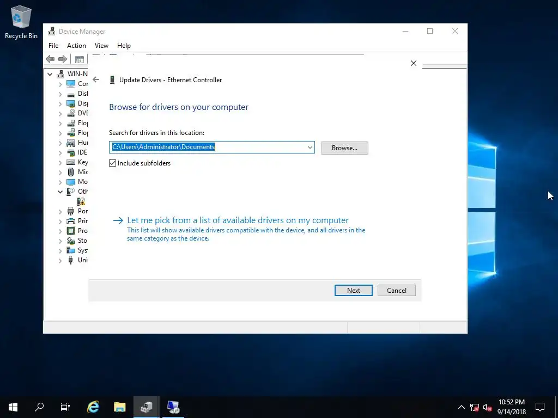Image resolution: width=558 pixels, height=418 pixels.
Task: Click the Universal Serial Bus category icon
Action: 71,260
